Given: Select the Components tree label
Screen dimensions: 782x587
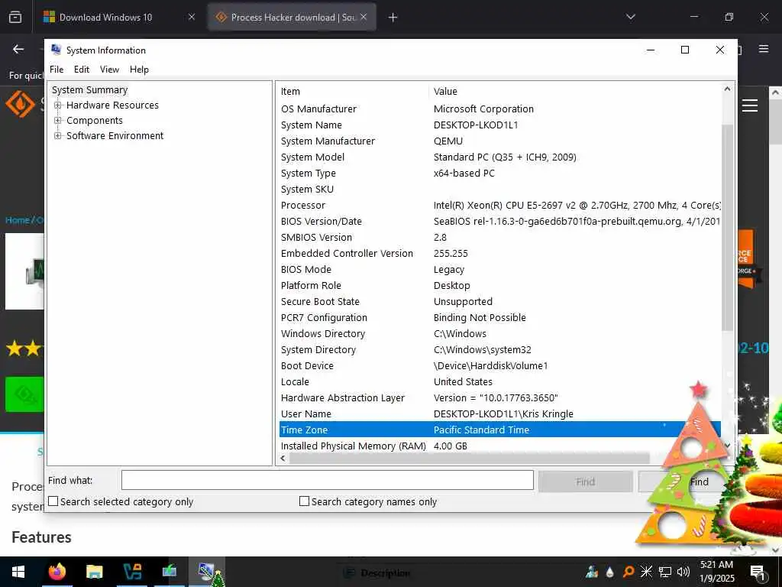Looking at the screenshot, I should (94, 120).
